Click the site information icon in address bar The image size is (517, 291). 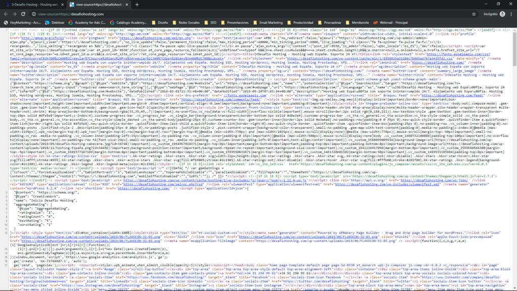34,14
